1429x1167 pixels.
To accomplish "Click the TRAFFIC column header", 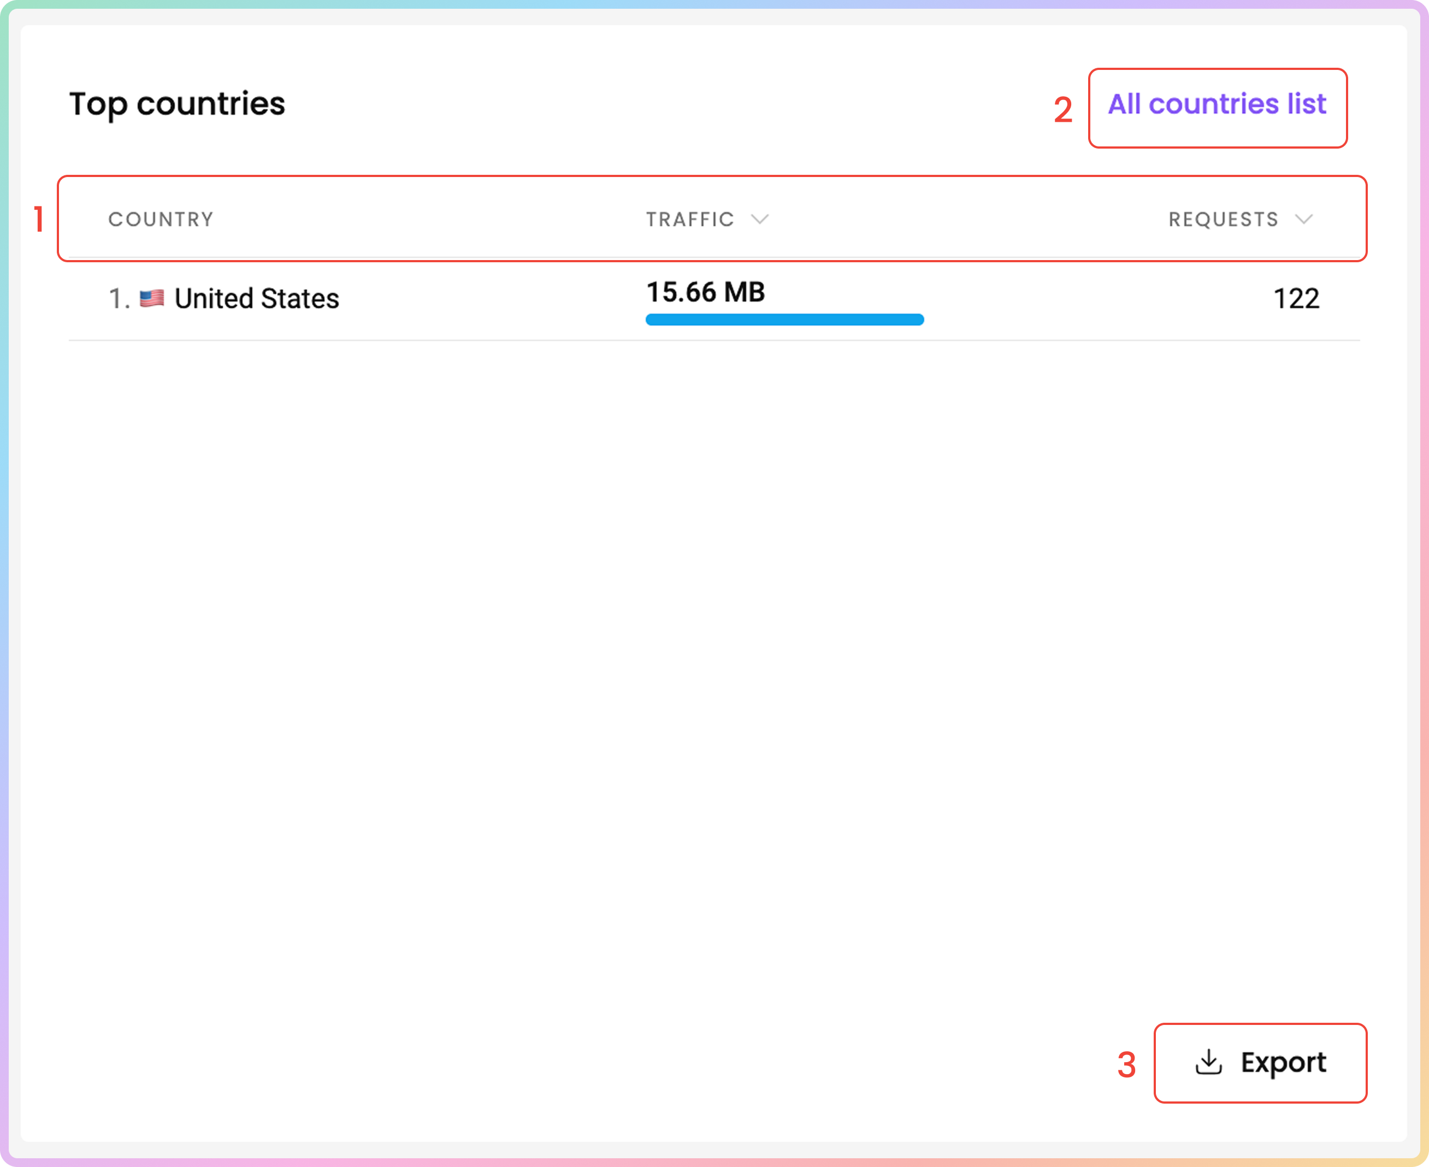I will pos(689,219).
